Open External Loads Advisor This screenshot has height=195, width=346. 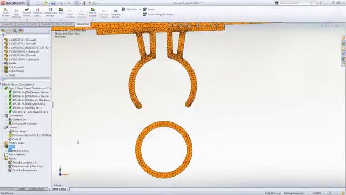point(37,12)
